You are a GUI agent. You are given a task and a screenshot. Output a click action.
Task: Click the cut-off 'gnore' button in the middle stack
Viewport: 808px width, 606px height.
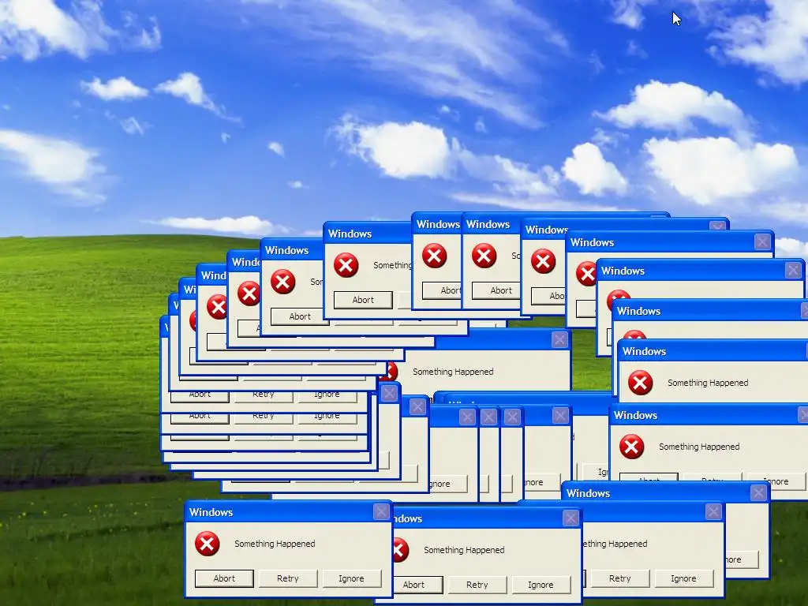[x=448, y=484]
